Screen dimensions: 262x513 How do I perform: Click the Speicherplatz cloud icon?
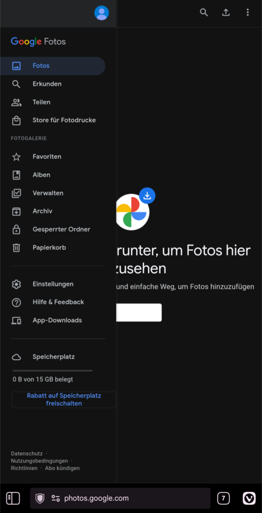click(x=16, y=357)
